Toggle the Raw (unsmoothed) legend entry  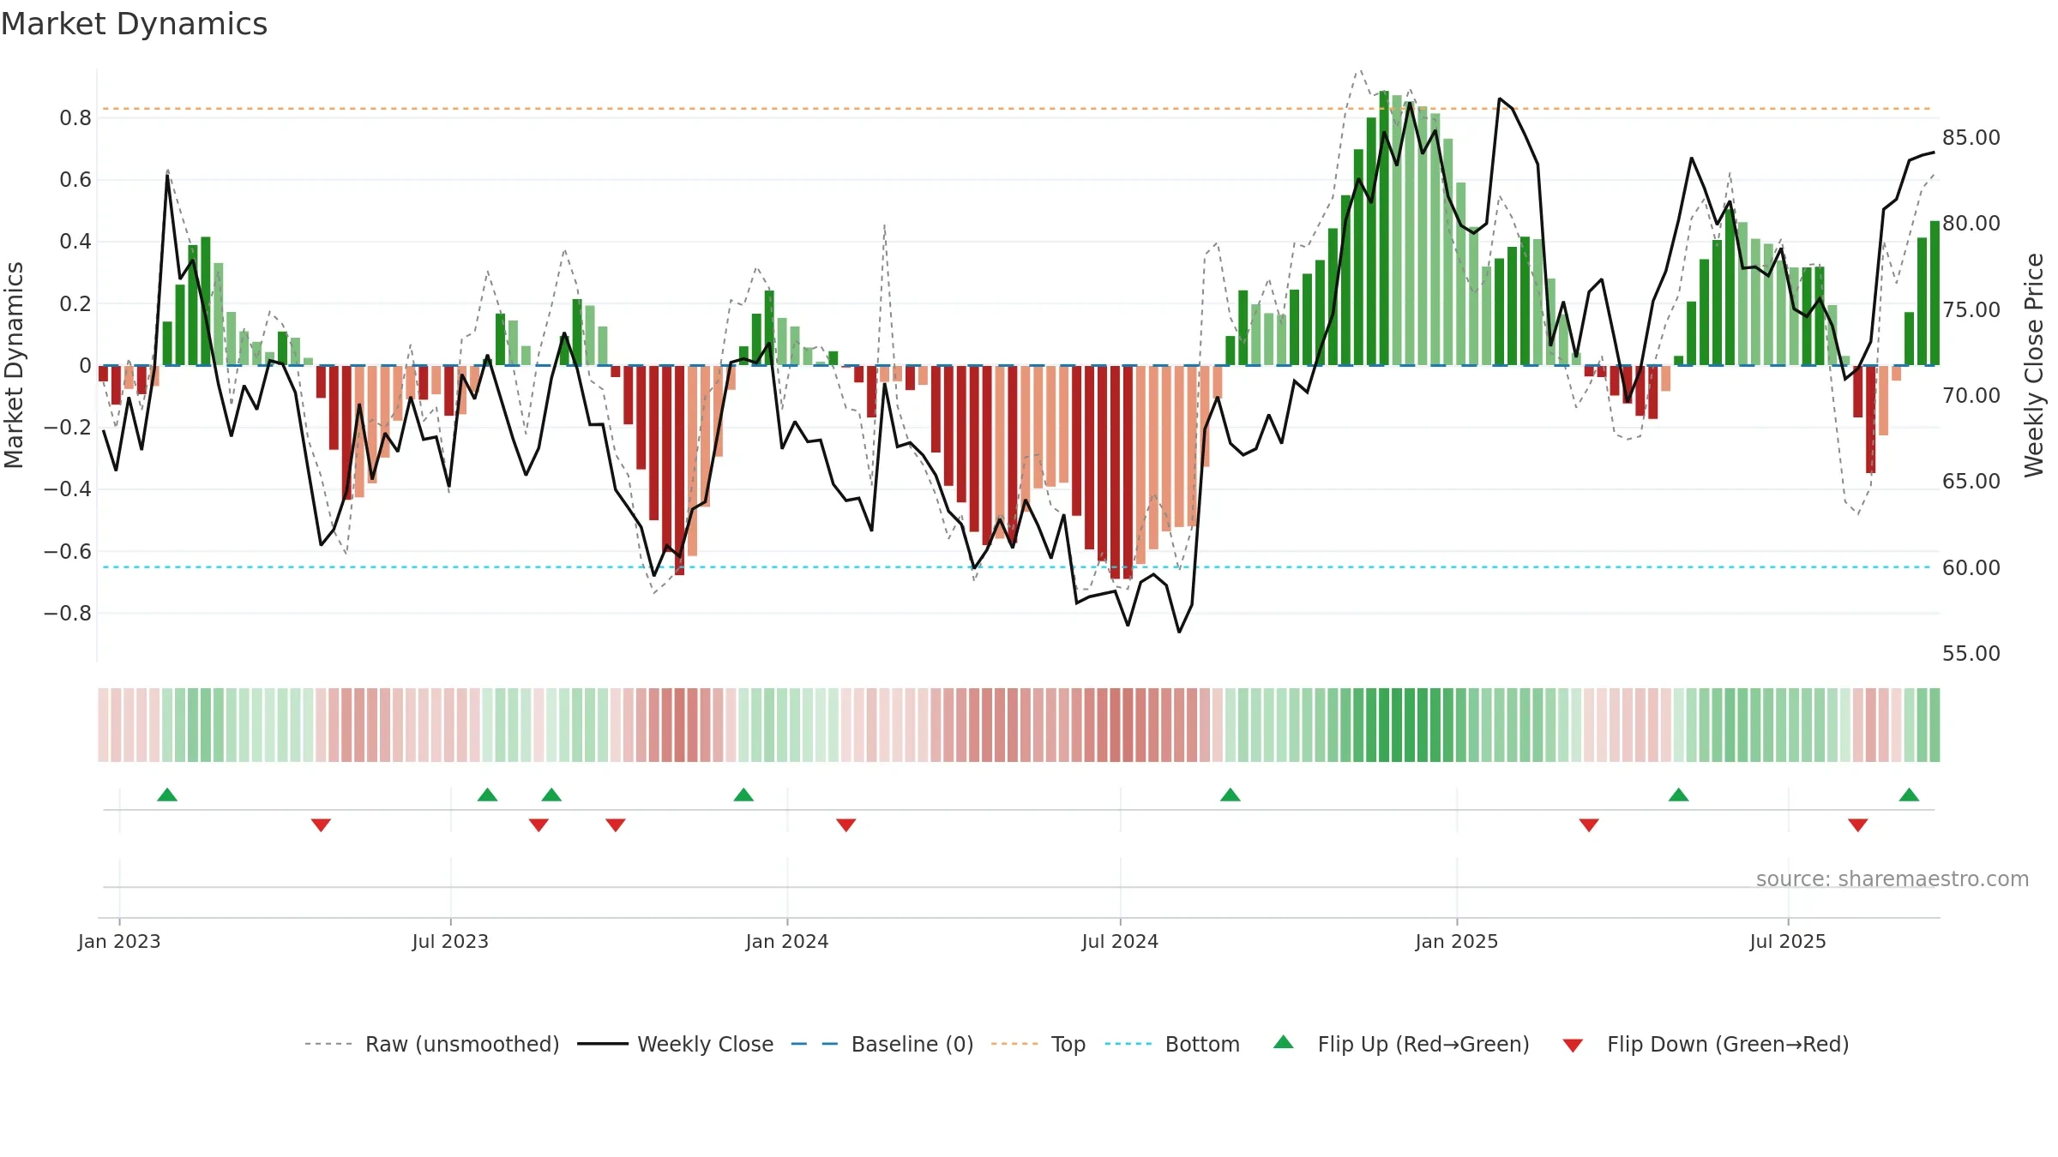point(432,1044)
